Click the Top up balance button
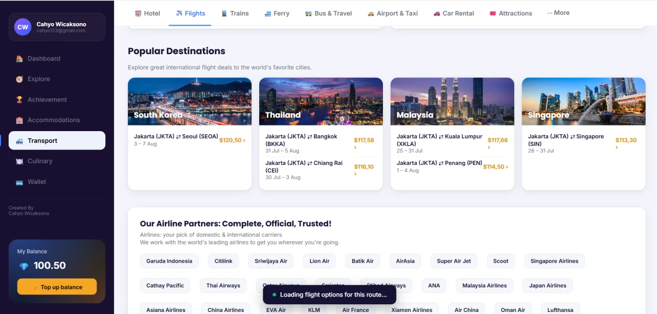 tap(57, 287)
